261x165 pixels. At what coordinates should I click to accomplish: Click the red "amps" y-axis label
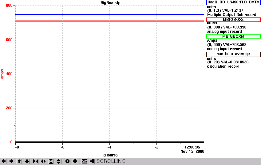2,74
